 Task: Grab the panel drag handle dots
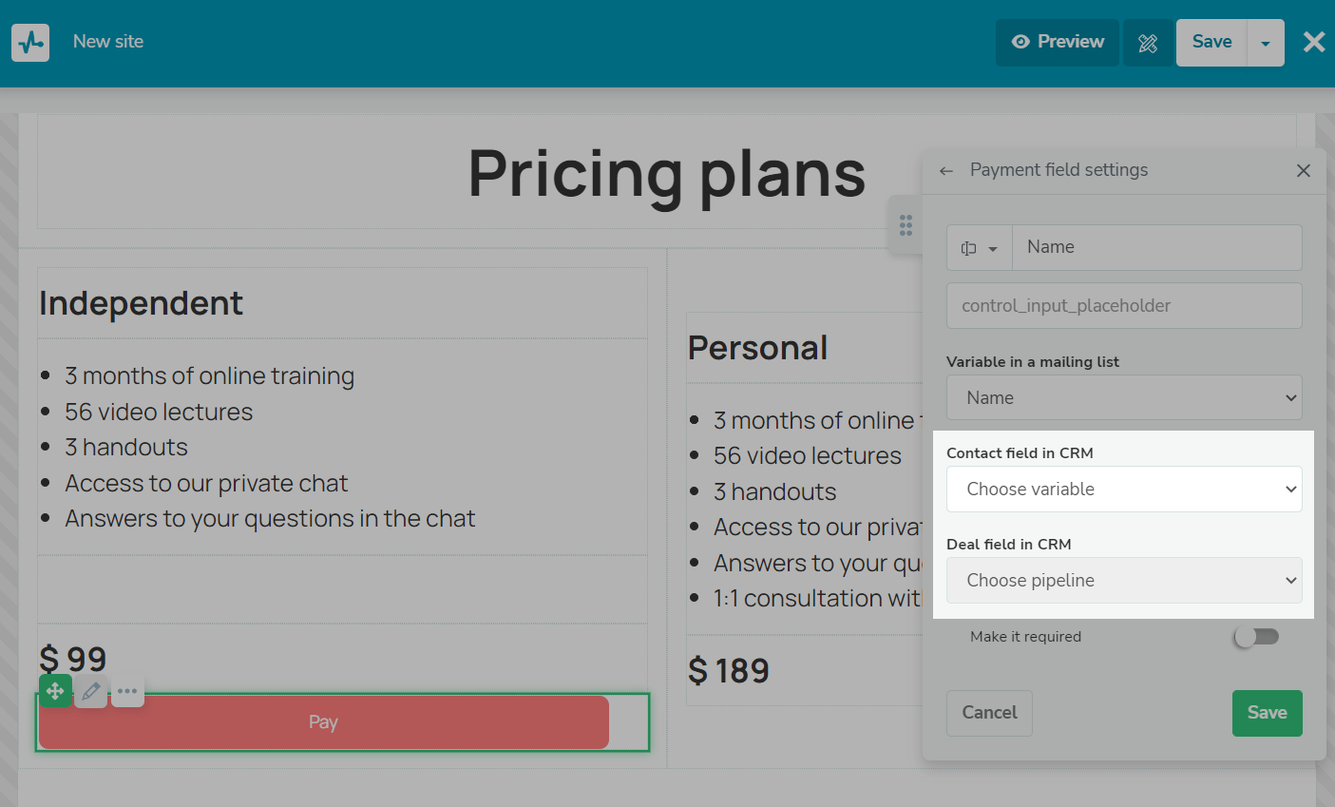click(x=906, y=225)
